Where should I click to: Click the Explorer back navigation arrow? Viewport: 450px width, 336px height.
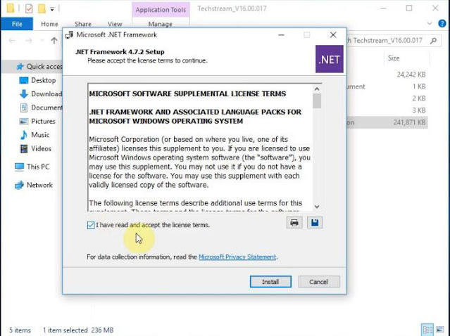pyautogui.click(x=12, y=41)
